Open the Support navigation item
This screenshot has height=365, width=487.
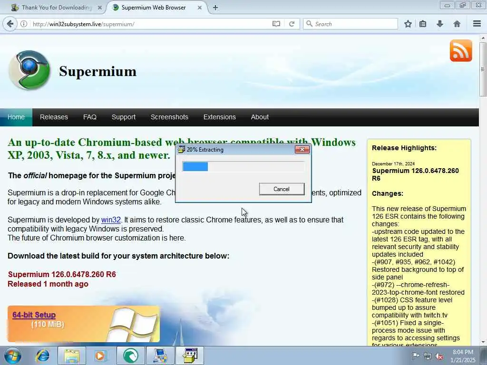point(124,117)
